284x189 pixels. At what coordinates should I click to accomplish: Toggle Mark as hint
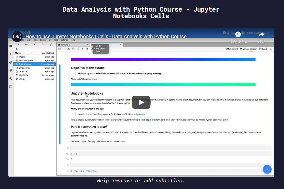232,49
